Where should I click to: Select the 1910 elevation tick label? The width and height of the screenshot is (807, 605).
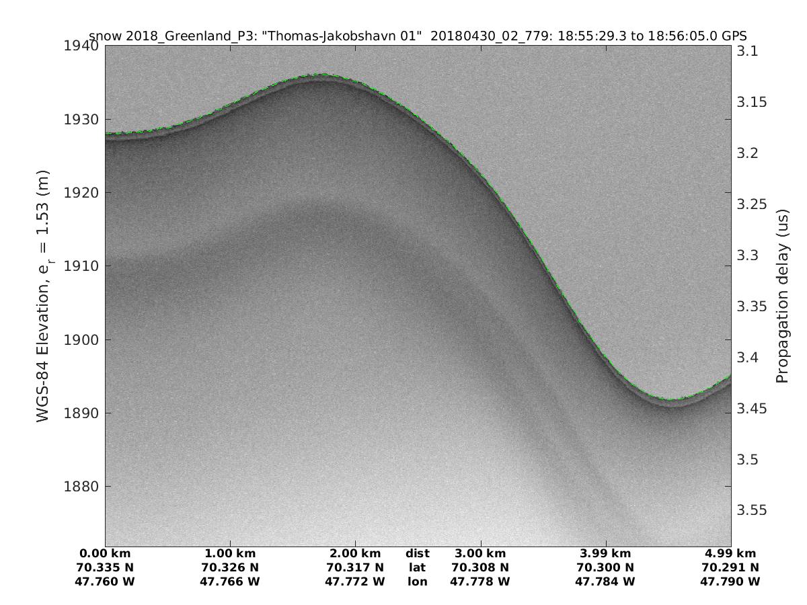click(x=82, y=266)
